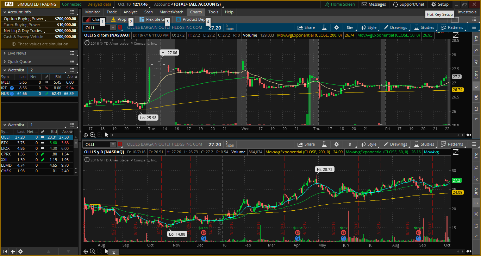481x256 pixels.
Task: Open the list menu icon for Watchlist 2
Action: click(x=72, y=70)
